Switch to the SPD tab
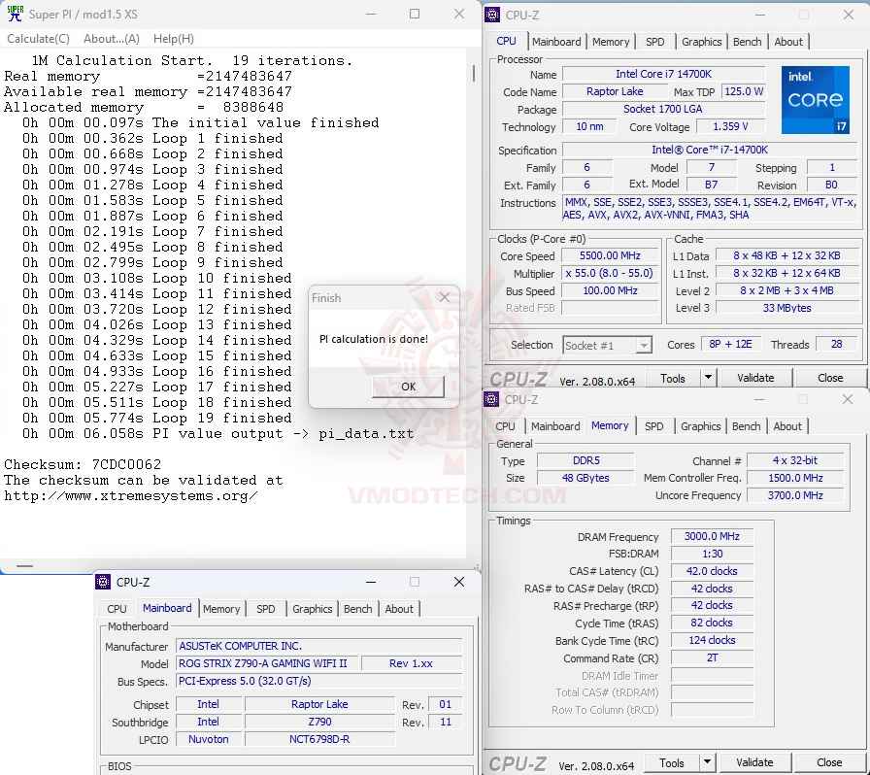Image resolution: width=870 pixels, height=775 pixels. point(655,41)
